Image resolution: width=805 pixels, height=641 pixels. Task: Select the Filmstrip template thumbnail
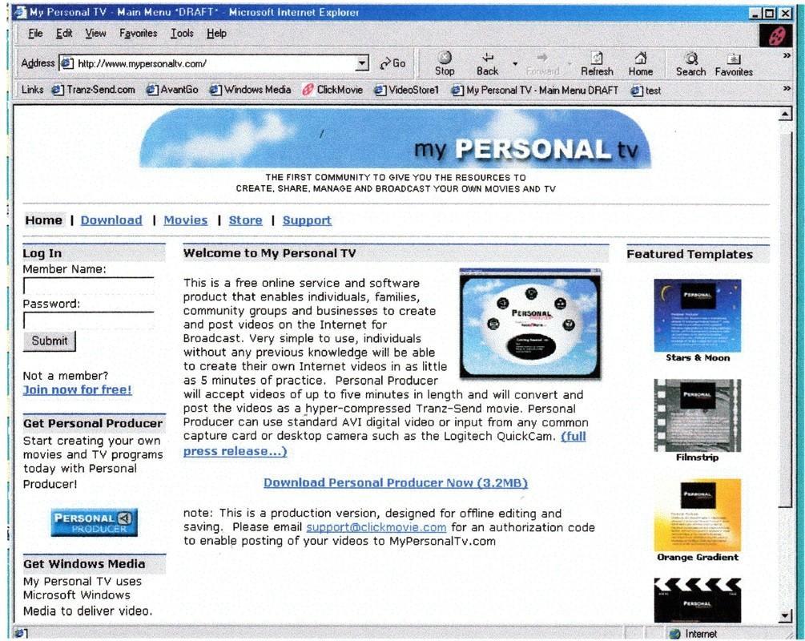(x=697, y=416)
